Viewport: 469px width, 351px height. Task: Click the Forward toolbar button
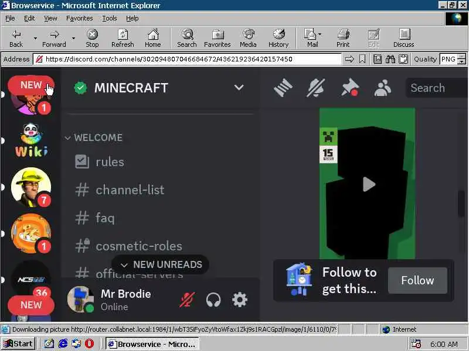(54, 38)
